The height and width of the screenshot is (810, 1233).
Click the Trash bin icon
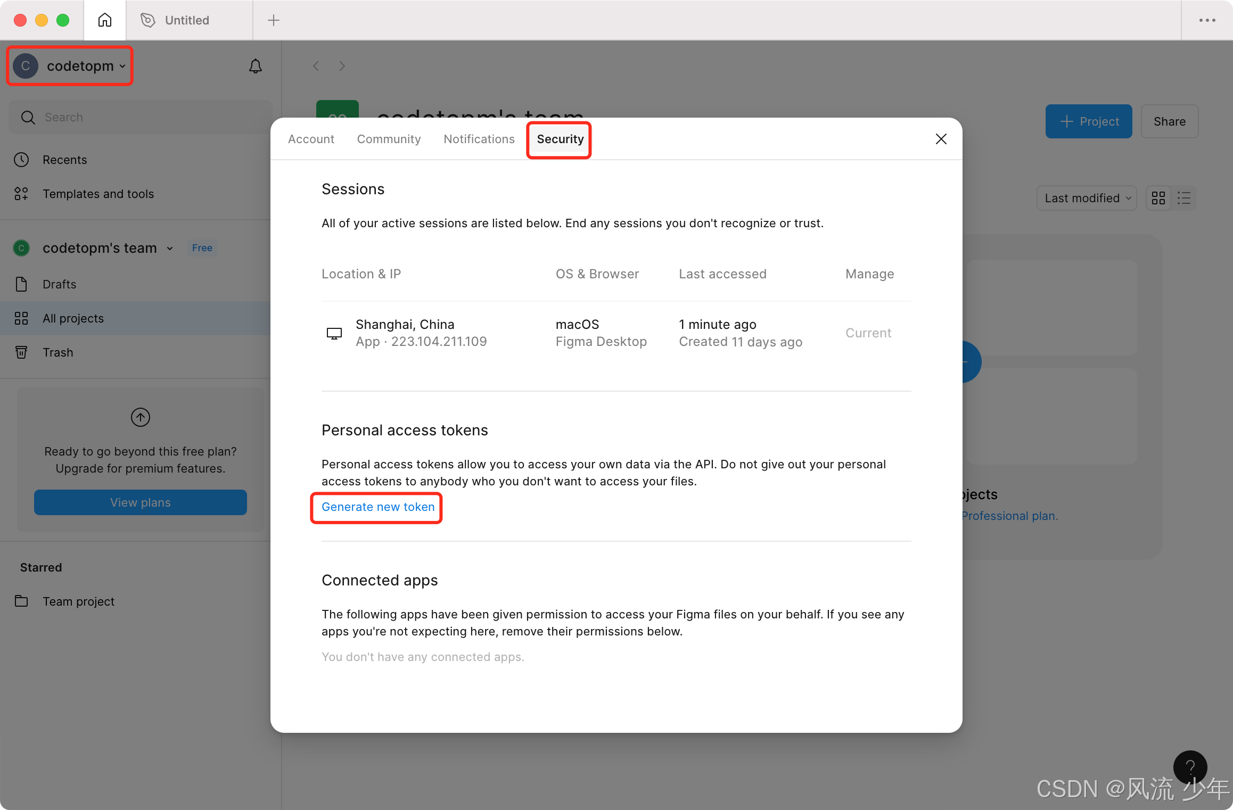[x=21, y=352]
